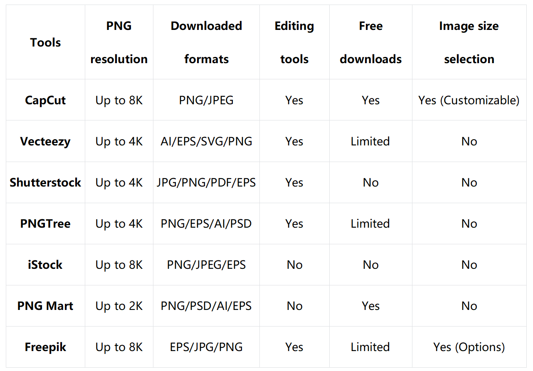533x371 pixels.
Task: Select the CapCut row label
Action: coord(45,100)
